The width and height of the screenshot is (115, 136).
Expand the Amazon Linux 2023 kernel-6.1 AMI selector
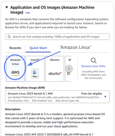[x=57, y=97]
